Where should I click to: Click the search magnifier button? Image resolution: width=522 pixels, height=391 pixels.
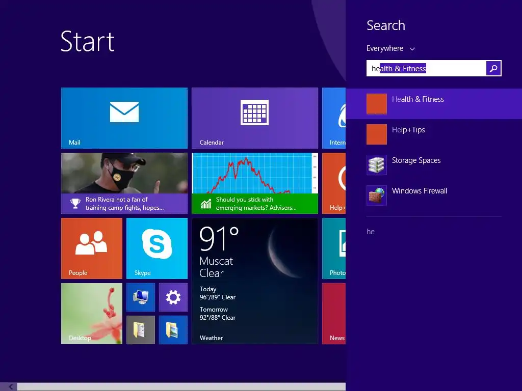coord(493,68)
